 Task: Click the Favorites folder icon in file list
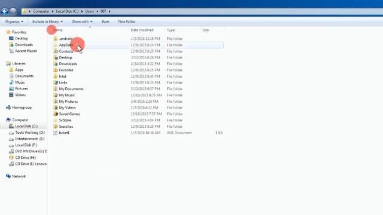pos(56,70)
